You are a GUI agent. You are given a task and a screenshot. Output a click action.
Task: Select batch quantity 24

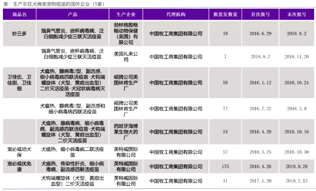click(x=225, y=132)
